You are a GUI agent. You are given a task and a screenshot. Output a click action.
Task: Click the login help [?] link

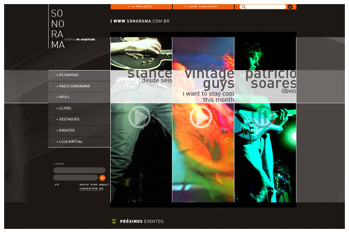pos(57,185)
